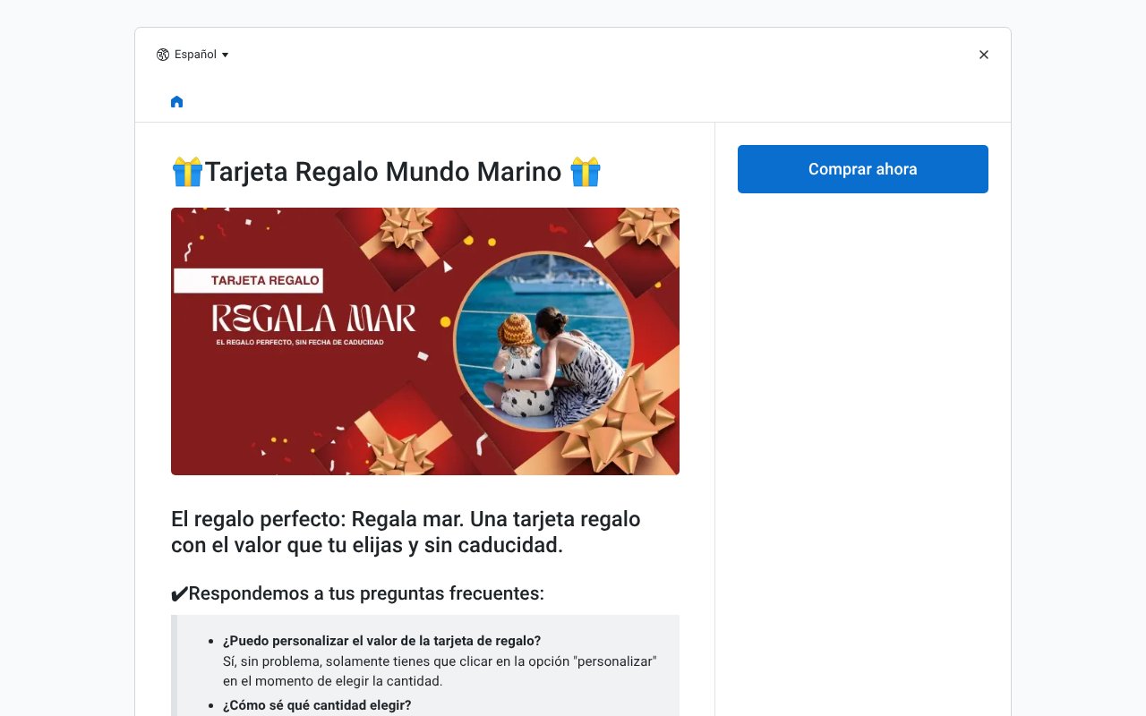Click the banner tagline about fecha de caducidad
This screenshot has width=1146, height=716.
pos(300,342)
